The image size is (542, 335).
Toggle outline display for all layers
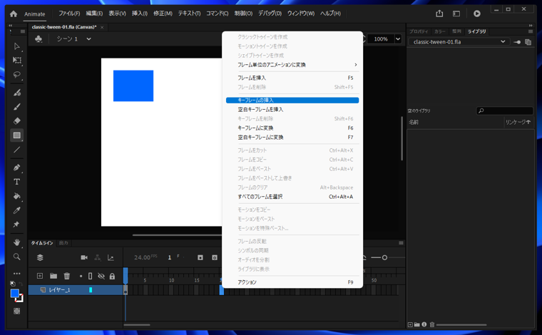click(x=90, y=276)
